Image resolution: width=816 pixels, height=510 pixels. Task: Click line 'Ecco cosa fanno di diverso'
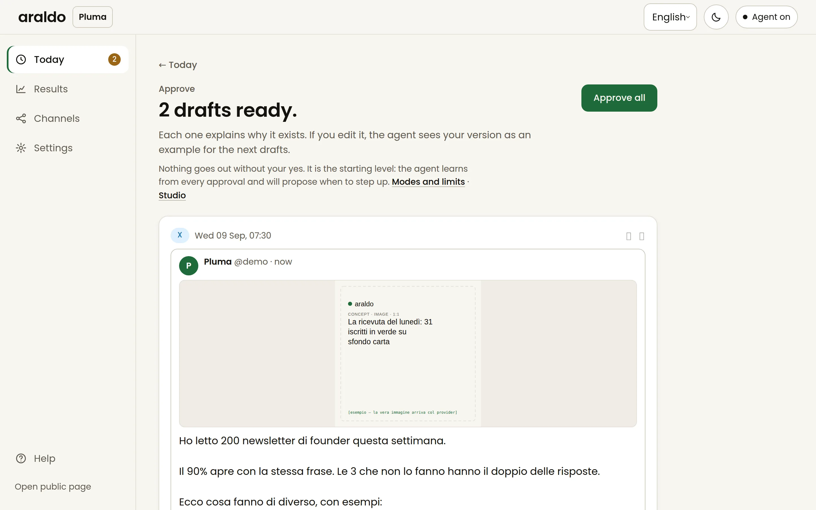click(x=280, y=502)
